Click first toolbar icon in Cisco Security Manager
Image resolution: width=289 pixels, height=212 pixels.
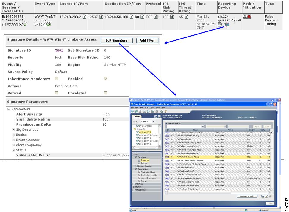click(x=132, y=111)
